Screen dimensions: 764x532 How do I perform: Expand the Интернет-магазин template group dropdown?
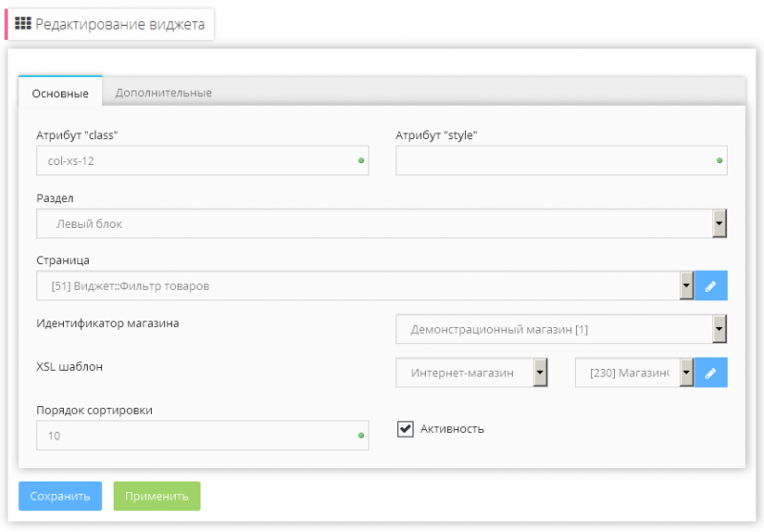472,373
